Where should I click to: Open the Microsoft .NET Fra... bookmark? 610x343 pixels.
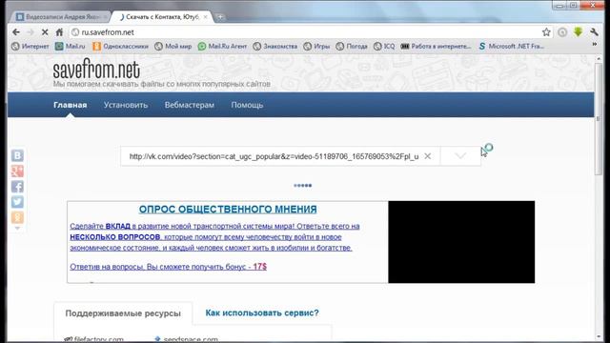point(511,47)
